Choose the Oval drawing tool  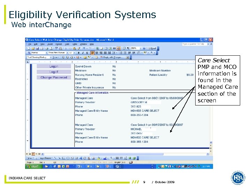68,158
